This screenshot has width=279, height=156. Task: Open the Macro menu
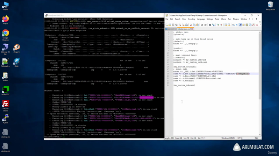(224, 19)
